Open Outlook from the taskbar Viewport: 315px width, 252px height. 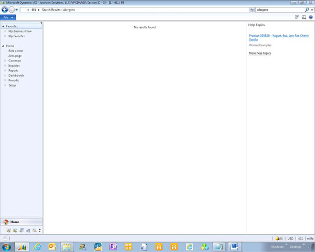click(x=52, y=247)
